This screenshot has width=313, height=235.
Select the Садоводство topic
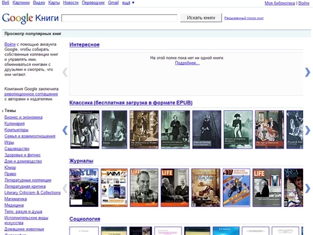pos(17,149)
